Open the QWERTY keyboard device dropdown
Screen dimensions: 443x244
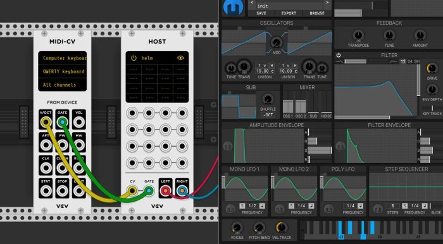63,71
